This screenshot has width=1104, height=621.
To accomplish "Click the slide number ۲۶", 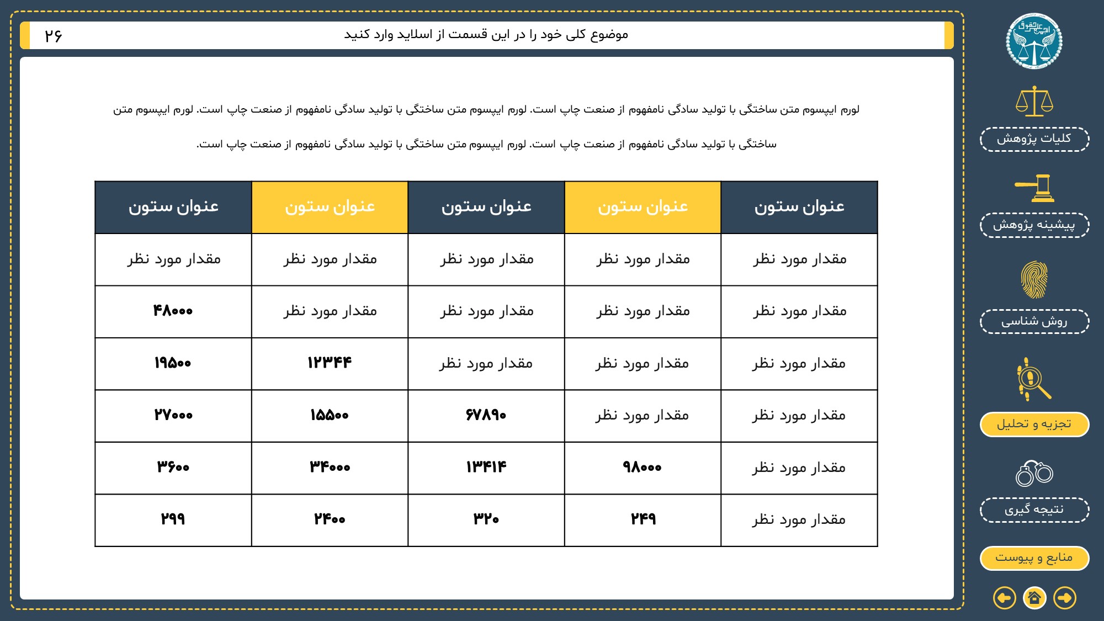I will [54, 36].
